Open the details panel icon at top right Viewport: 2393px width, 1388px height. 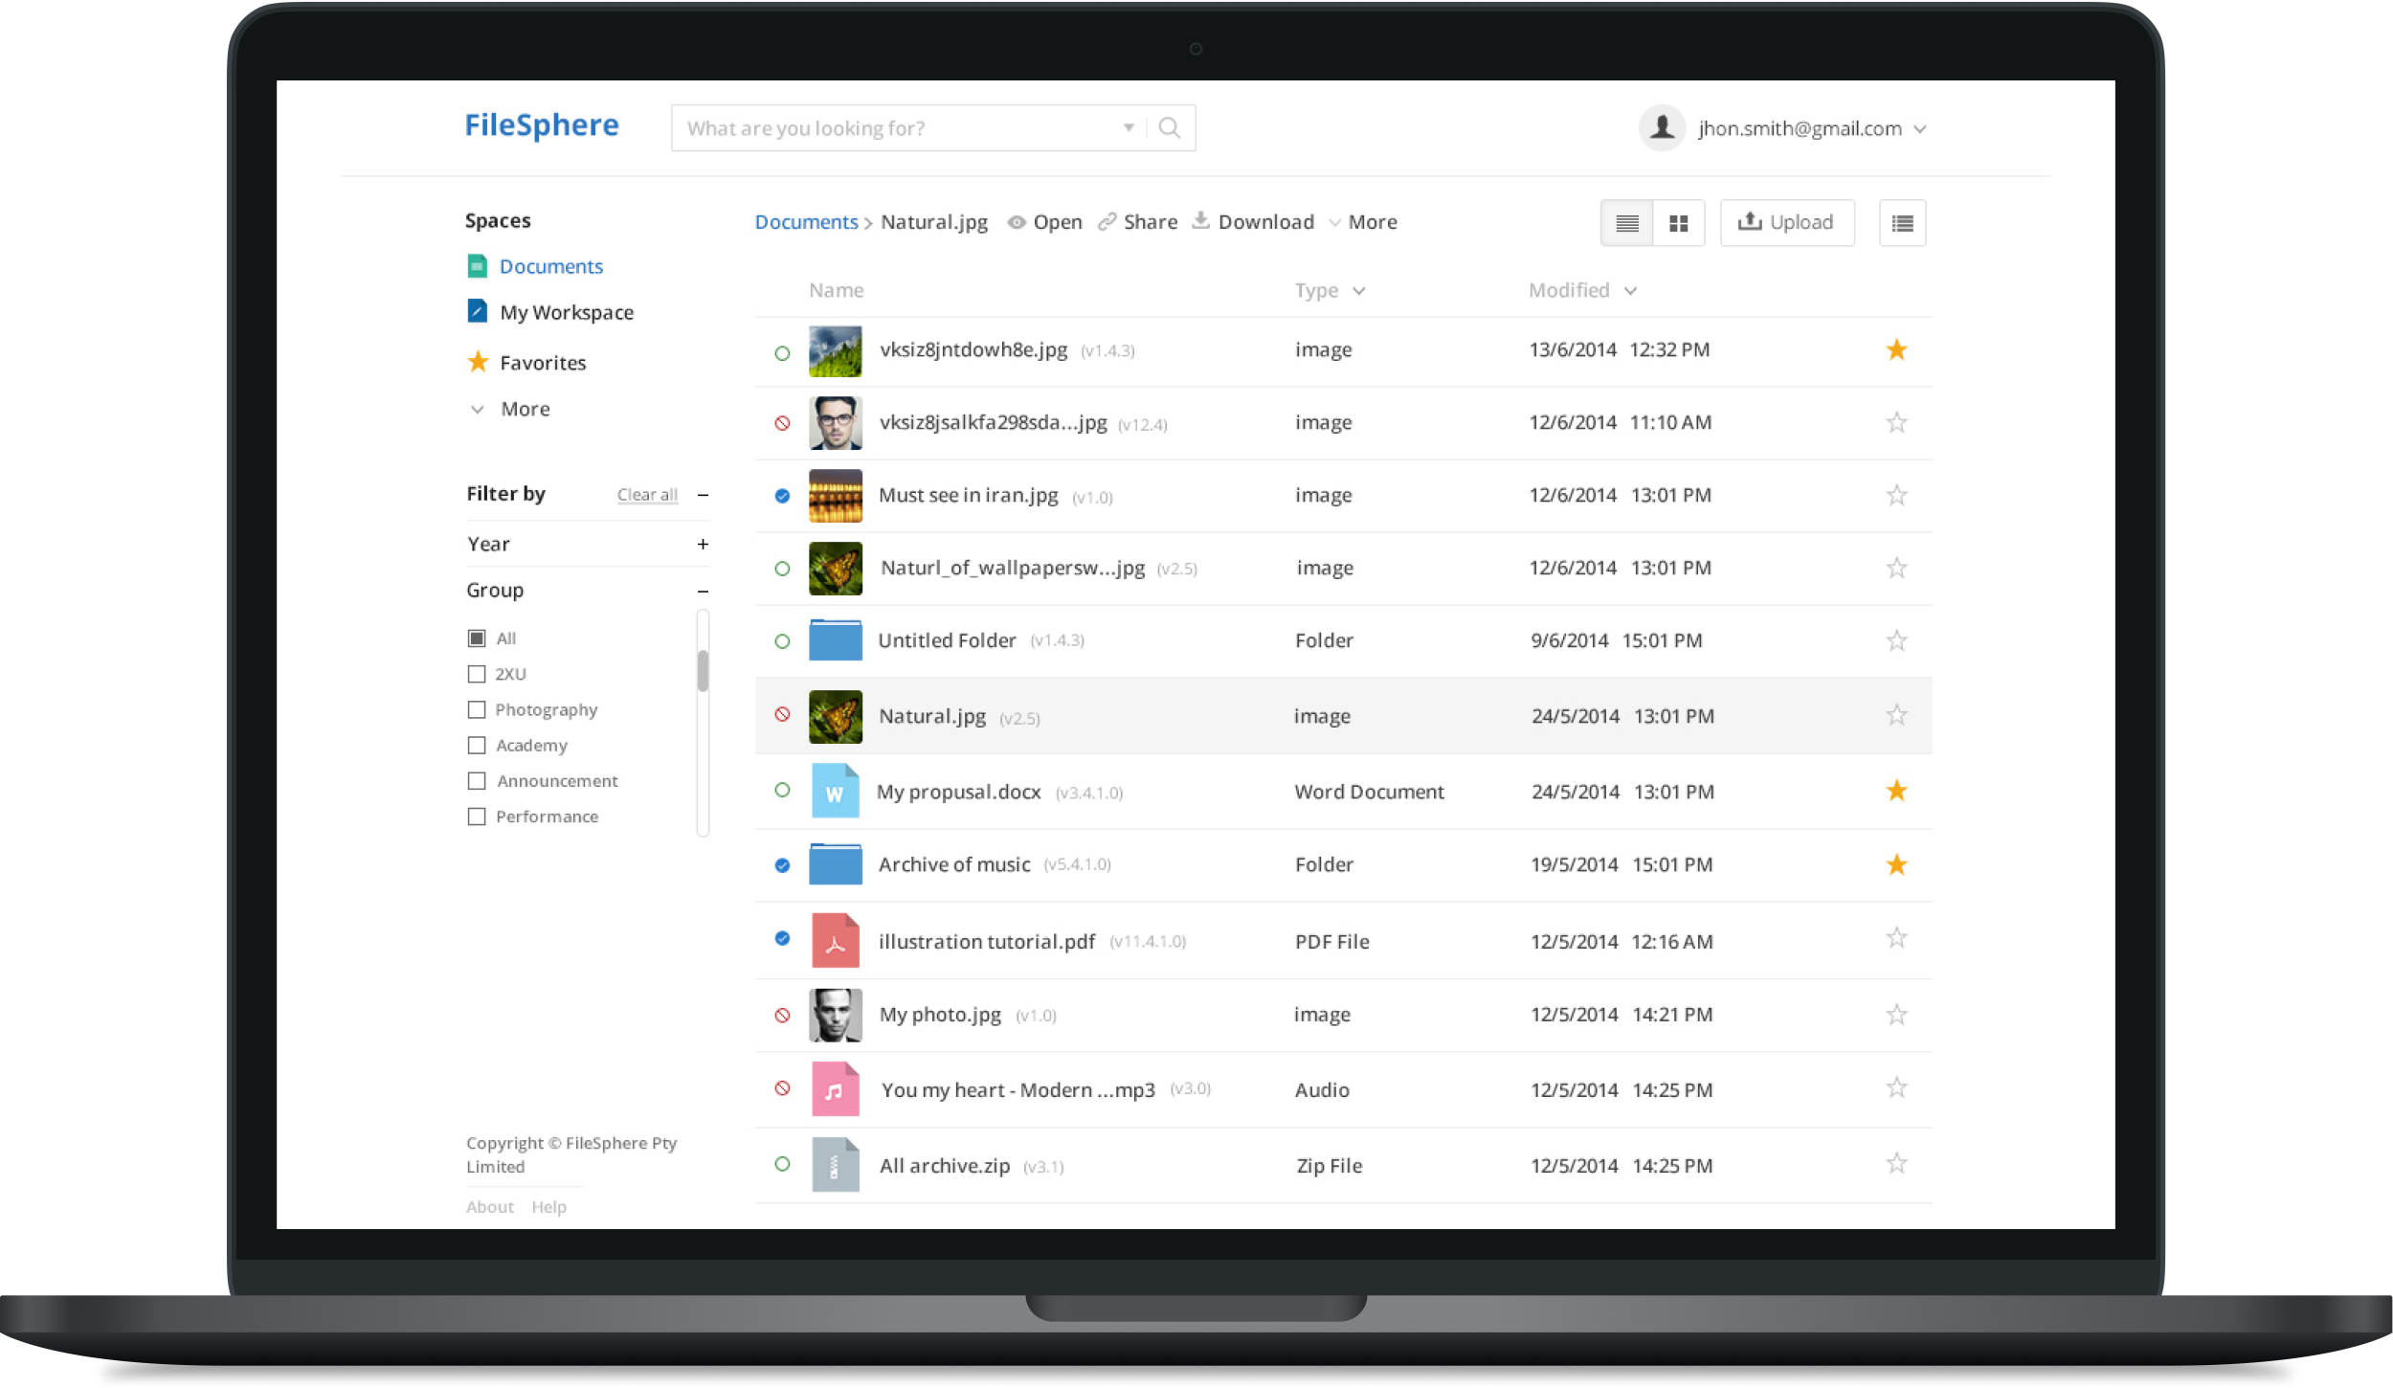tap(1903, 222)
